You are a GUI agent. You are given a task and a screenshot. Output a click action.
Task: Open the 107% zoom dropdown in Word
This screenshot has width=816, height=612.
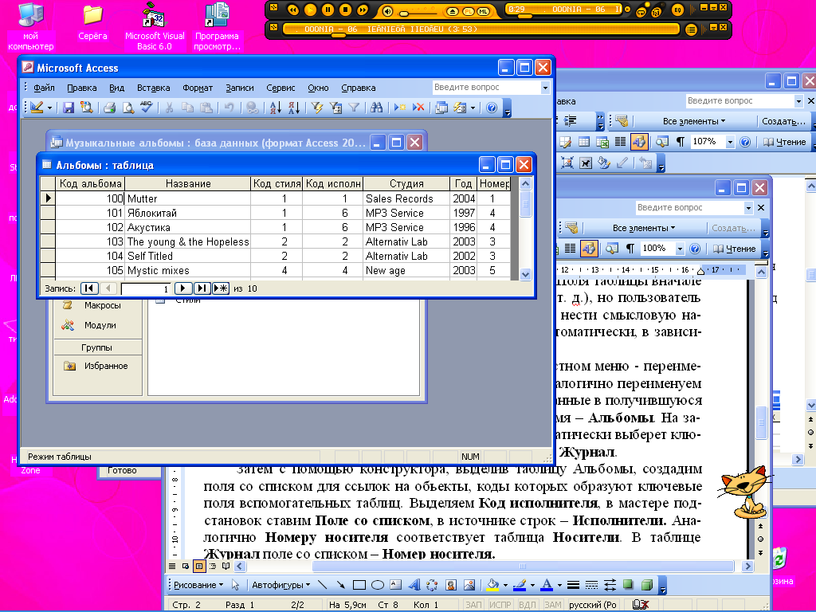coord(730,142)
